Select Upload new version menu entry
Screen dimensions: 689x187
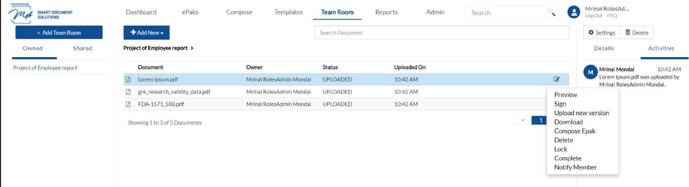[x=581, y=113]
